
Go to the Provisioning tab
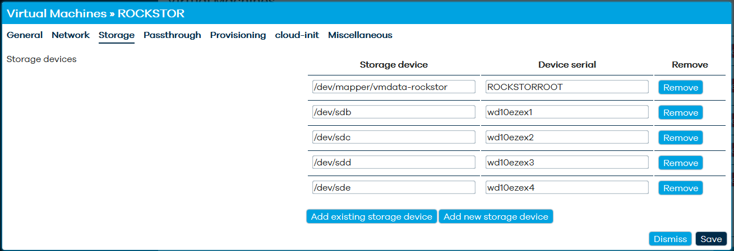point(238,35)
